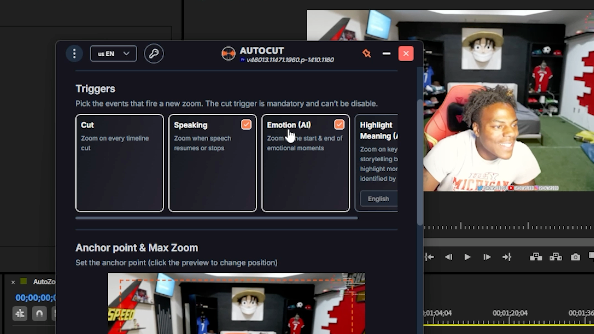The width and height of the screenshot is (594, 334).
Task: Click the 'Anchor point & Max Zoom' heading
Action: point(137,248)
